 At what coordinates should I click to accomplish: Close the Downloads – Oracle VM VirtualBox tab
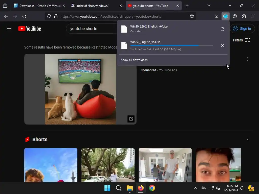click(64, 6)
